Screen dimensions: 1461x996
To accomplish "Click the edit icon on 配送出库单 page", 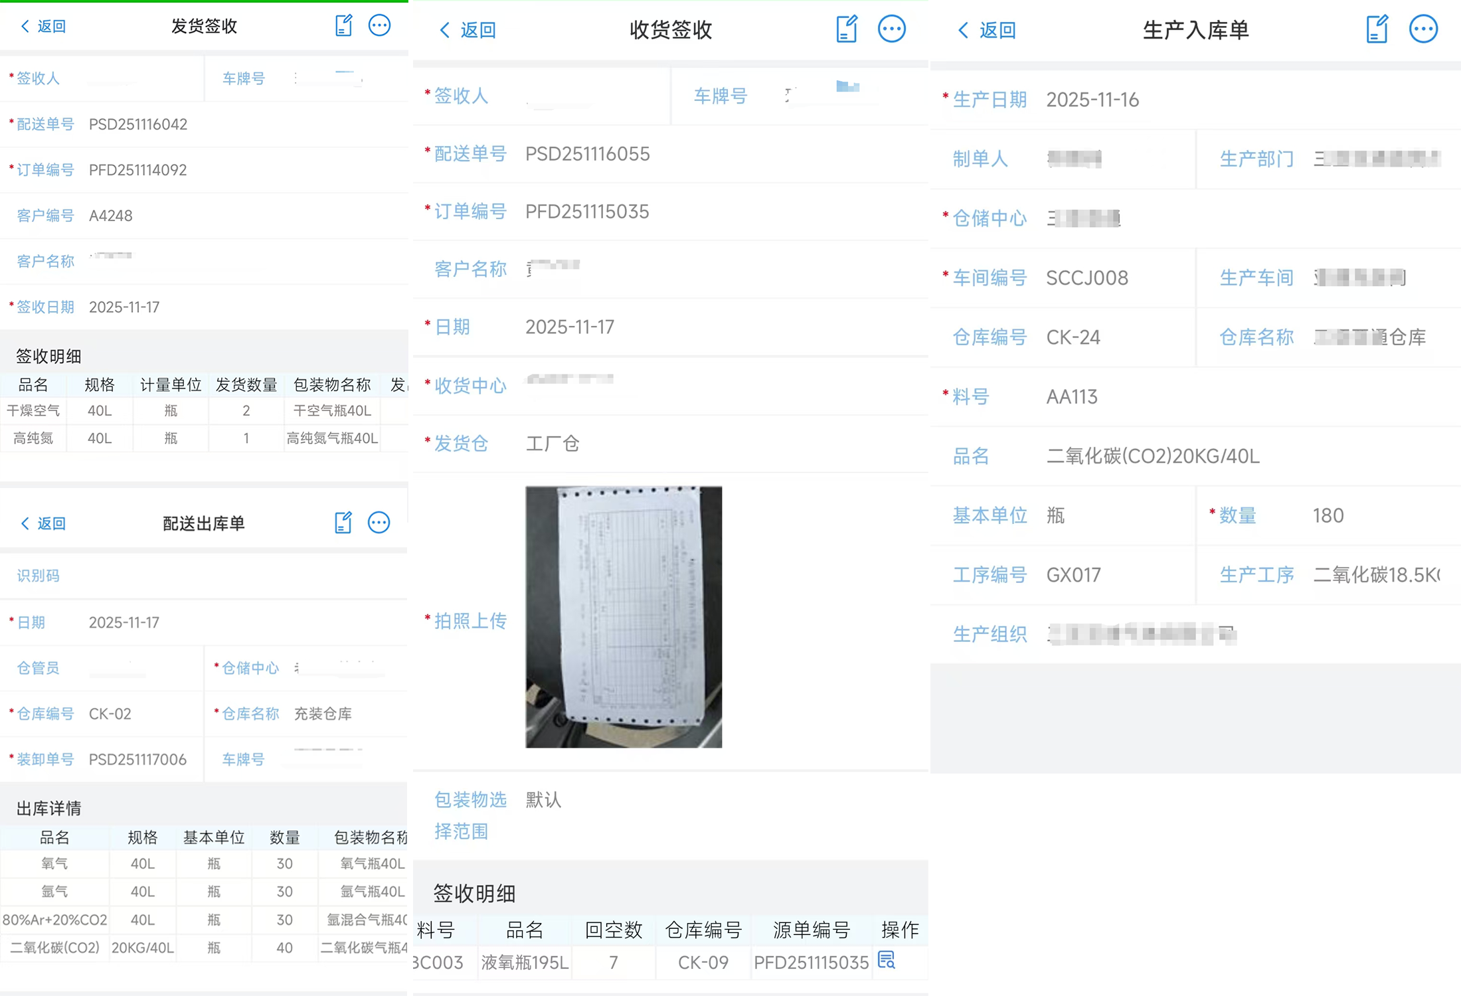I will [x=343, y=523].
